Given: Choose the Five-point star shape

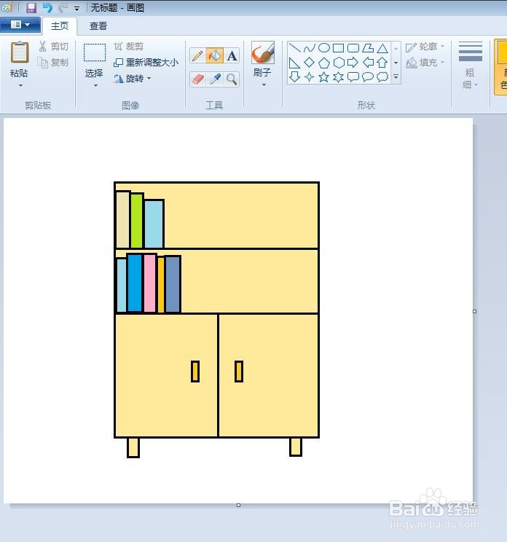Looking at the screenshot, I should coord(324,76).
